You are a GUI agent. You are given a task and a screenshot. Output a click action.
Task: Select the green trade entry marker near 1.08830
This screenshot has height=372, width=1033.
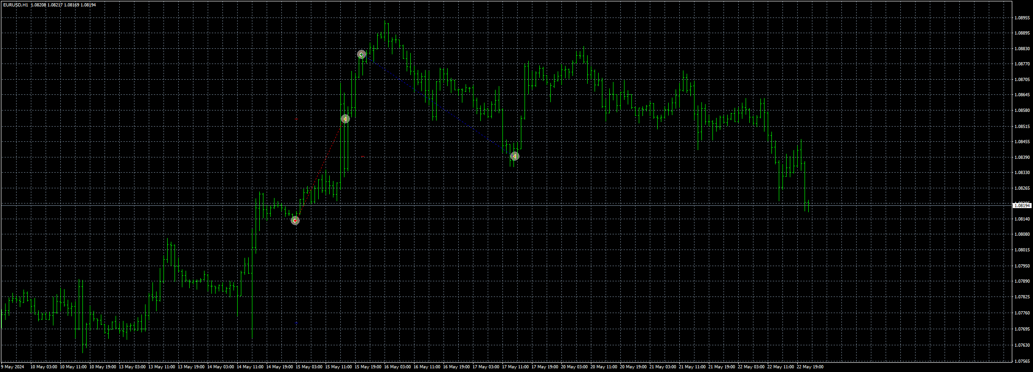tap(362, 54)
